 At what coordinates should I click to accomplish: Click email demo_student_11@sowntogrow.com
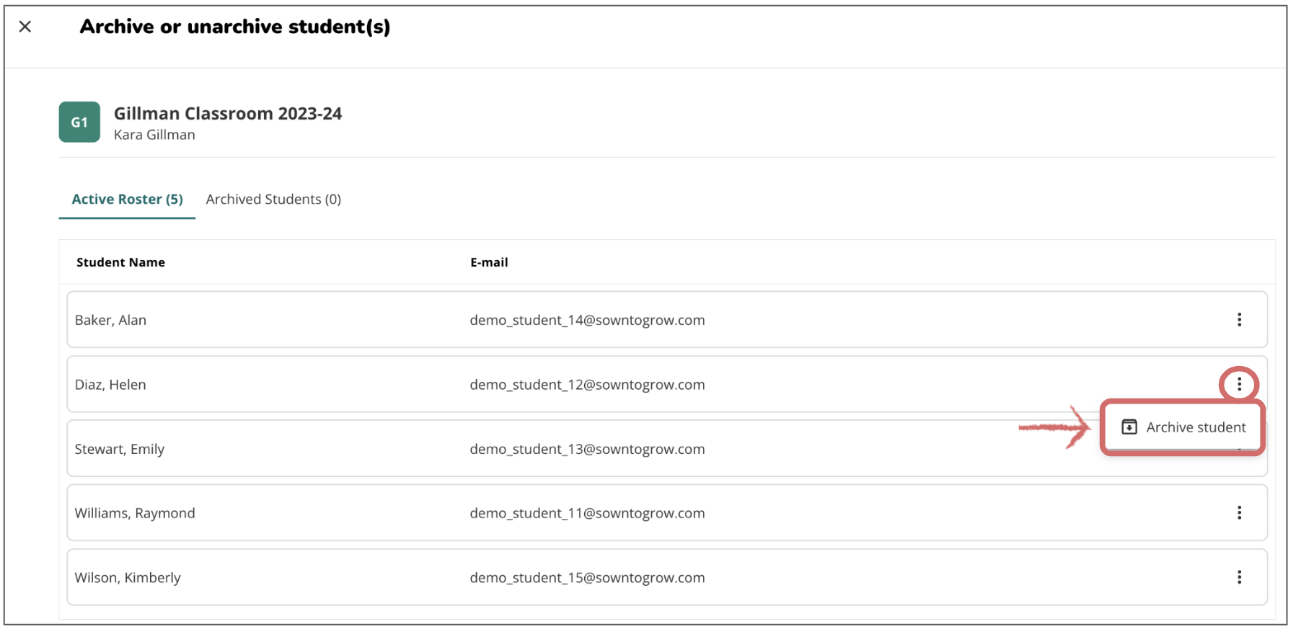tap(587, 514)
